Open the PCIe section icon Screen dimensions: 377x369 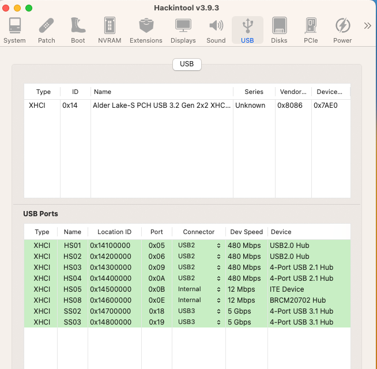pos(311,30)
